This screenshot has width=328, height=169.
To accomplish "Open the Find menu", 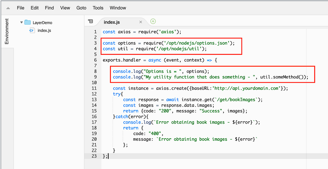I will pyautogui.click(x=49, y=8).
